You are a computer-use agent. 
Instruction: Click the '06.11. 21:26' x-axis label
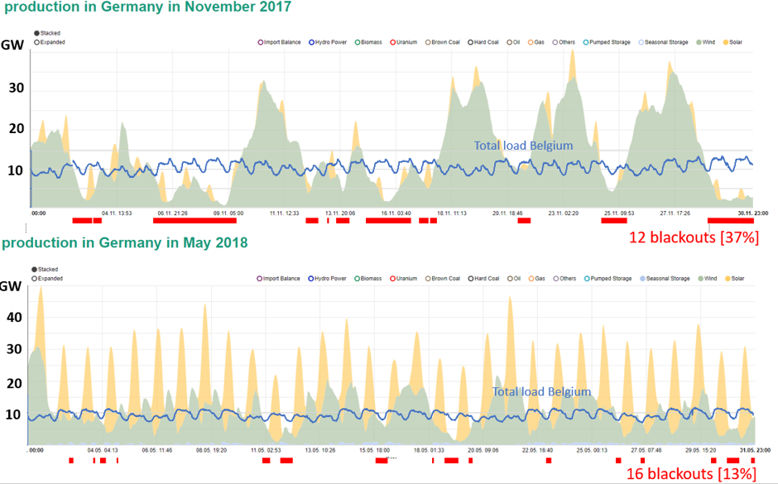point(173,213)
